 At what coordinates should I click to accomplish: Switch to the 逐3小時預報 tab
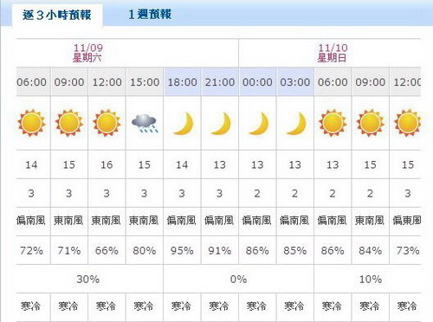click(x=57, y=15)
